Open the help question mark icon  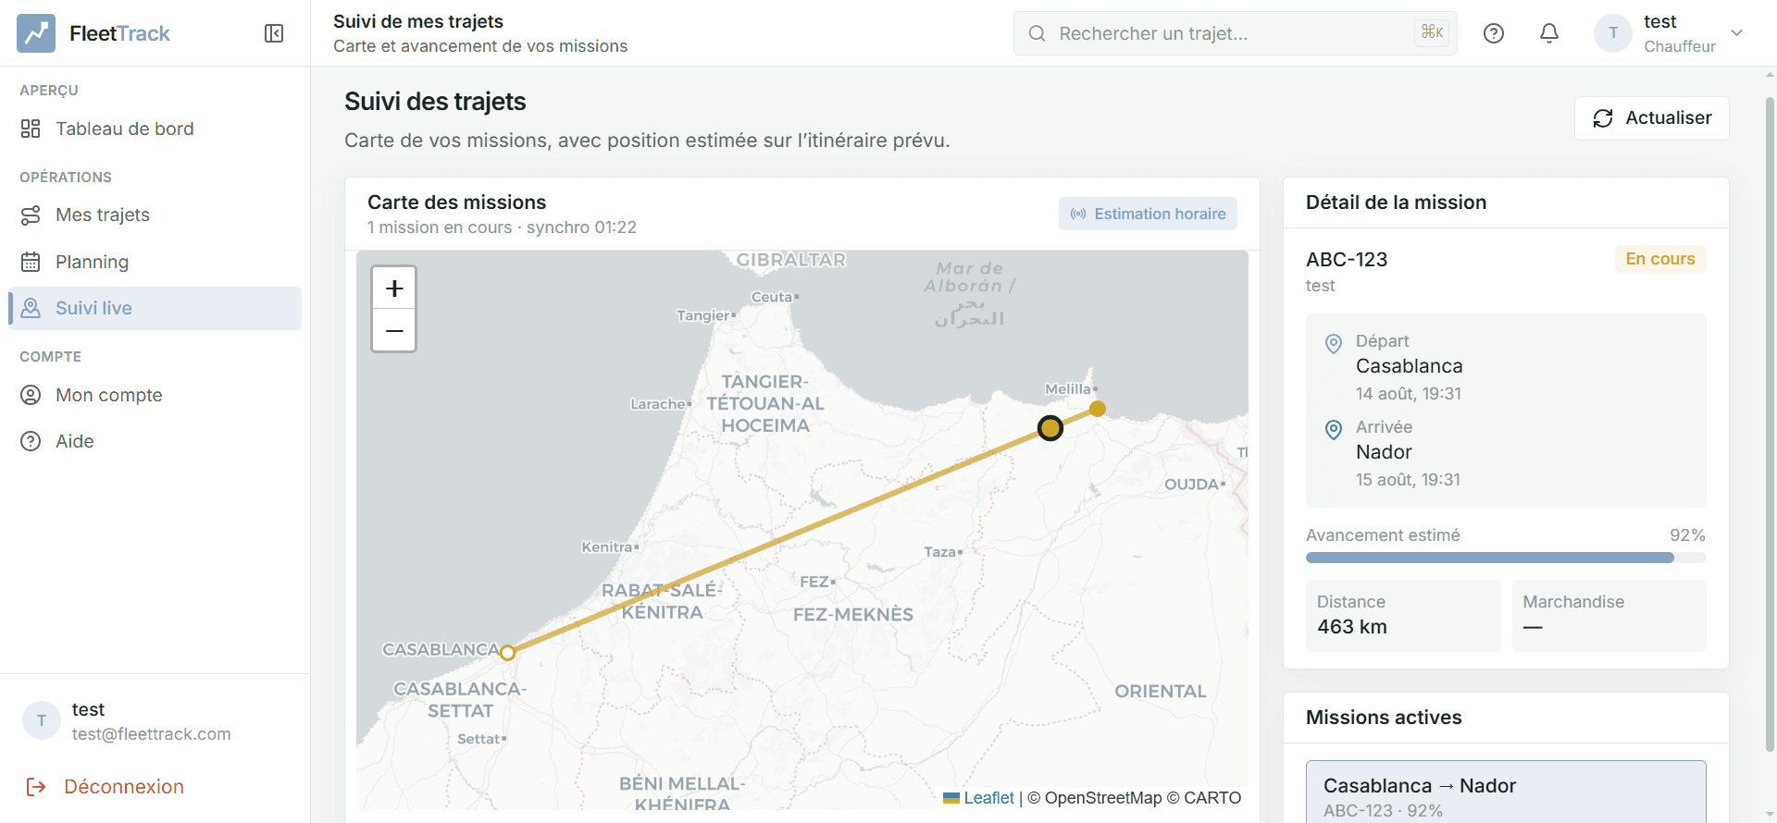click(1494, 33)
